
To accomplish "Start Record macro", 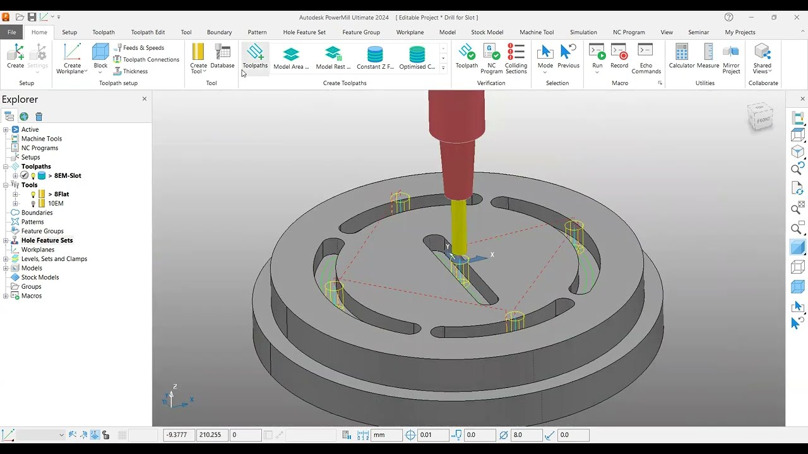I will [619, 56].
